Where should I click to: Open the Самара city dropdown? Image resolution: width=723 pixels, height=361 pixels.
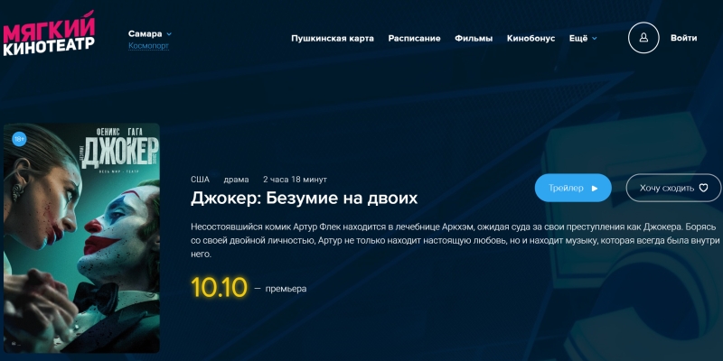coord(150,33)
